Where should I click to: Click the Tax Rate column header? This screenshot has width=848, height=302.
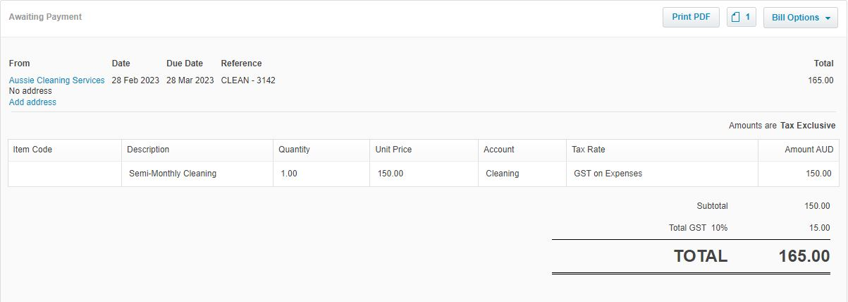click(x=588, y=150)
